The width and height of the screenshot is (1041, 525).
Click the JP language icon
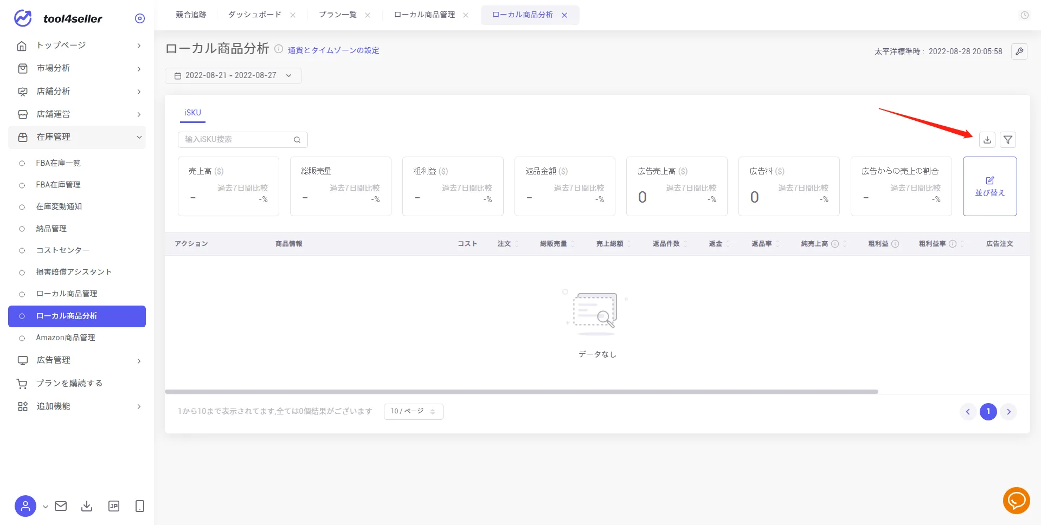(x=114, y=506)
